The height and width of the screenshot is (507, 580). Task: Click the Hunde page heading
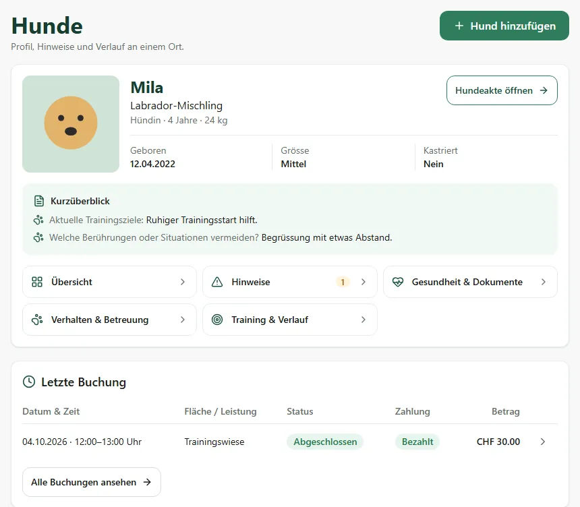47,26
